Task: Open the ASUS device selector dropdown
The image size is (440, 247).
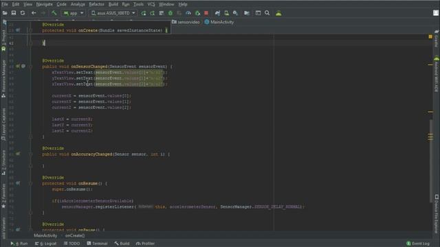Action: point(113,13)
